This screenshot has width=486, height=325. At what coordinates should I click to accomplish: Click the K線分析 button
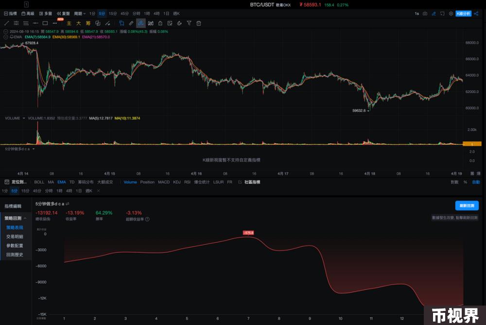463,14
